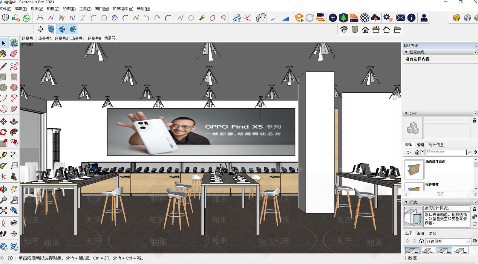Toggle the Section Plane display button
Viewport: 478px width, 264px height.
(51, 29)
